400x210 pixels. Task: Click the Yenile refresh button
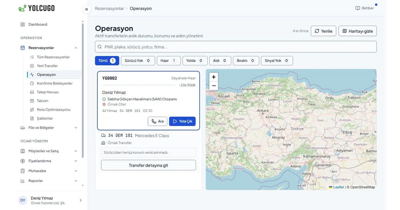pos(323,31)
